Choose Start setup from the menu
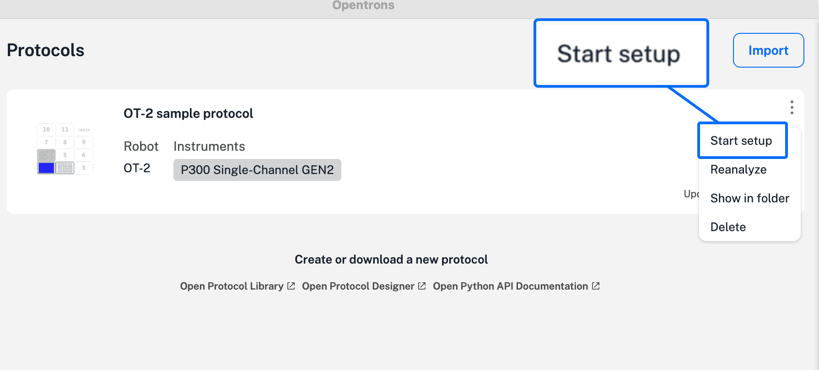 (741, 141)
